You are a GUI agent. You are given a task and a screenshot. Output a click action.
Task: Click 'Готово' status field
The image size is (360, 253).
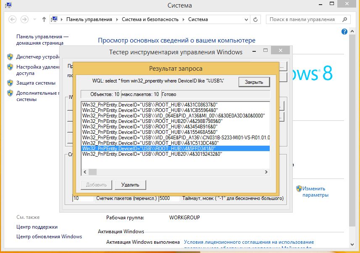point(215,94)
